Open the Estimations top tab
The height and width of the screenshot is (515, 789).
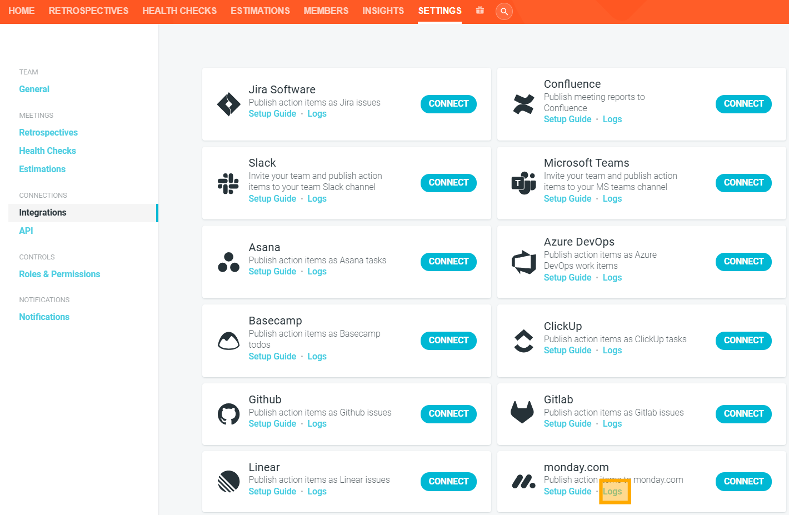click(x=260, y=11)
